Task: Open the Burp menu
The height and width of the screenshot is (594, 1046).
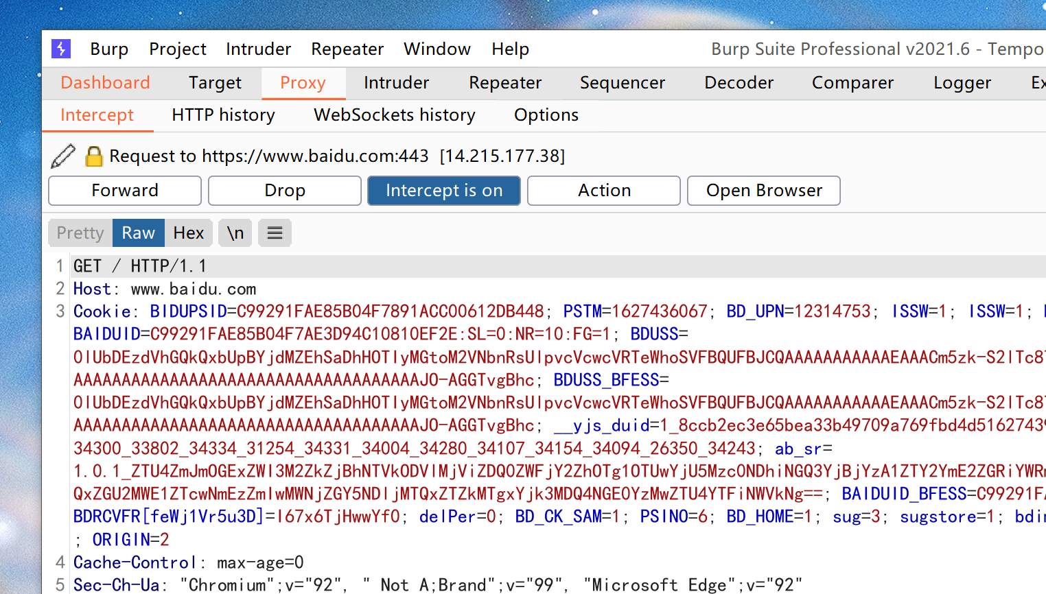Action: coord(109,49)
